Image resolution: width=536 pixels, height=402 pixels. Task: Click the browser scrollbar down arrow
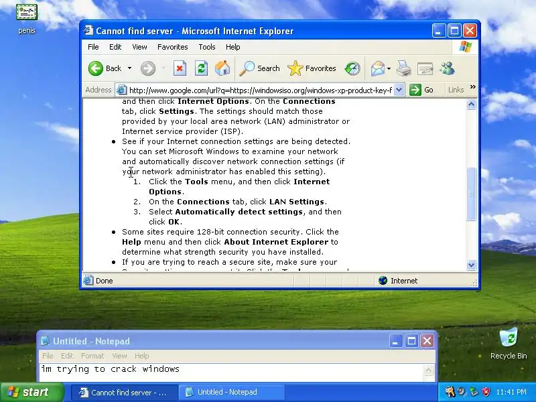[x=472, y=265]
